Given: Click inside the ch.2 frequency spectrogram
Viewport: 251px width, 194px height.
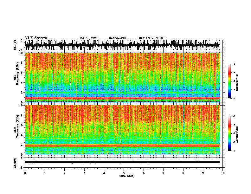Looking at the screenshot, I should [x=122, y=130].
